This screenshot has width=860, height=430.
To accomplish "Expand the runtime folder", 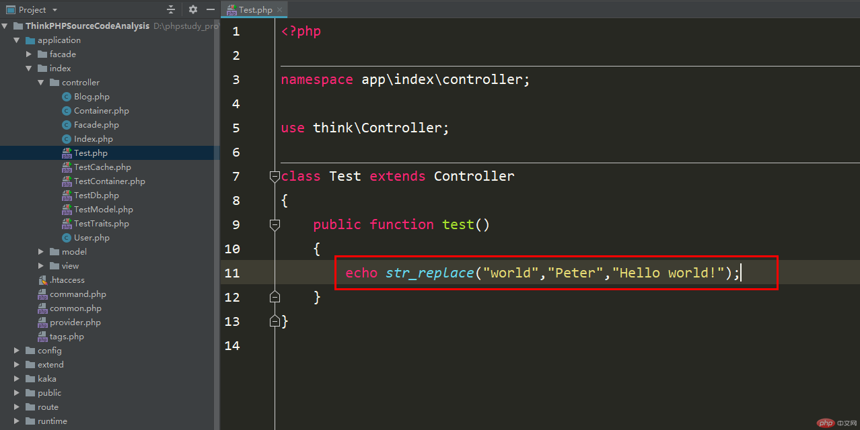I will tap(17, 421).
